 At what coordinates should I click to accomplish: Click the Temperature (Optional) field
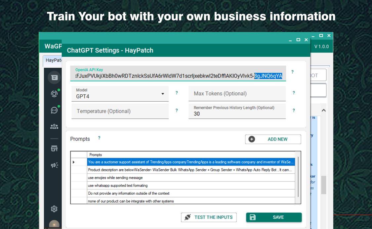120,111
